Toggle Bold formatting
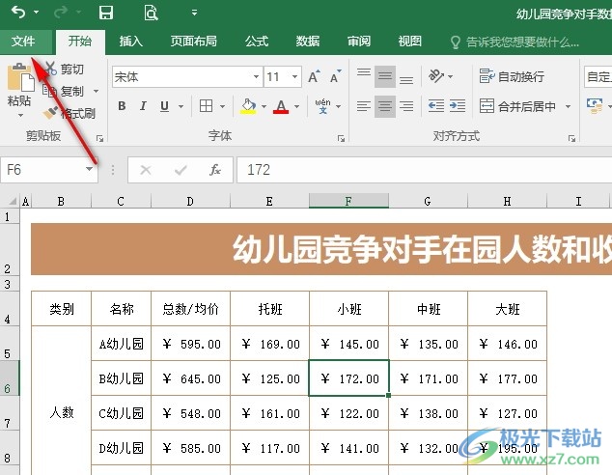 pyautogui.click(x=122, y=106)
